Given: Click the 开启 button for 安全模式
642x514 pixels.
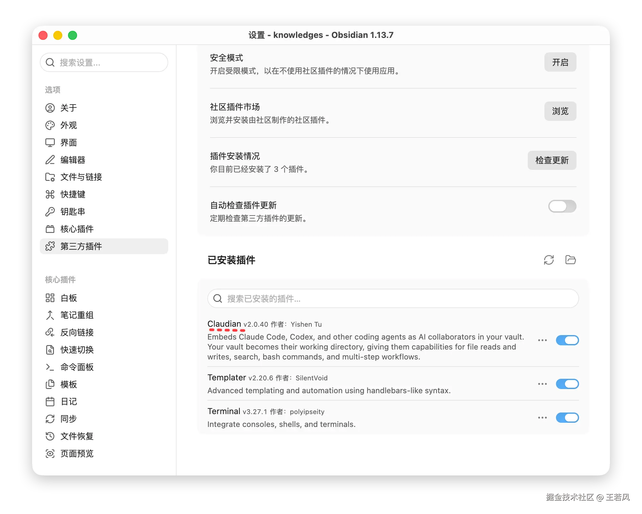Looking at the screenshot, I should tap(560, 62).
